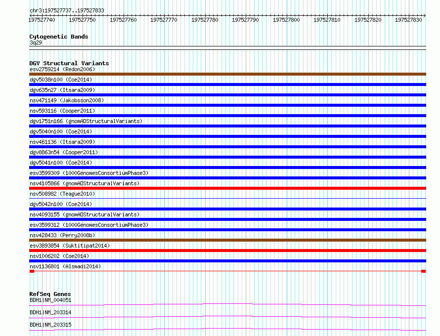Click the ruler position label 197527780
The width and height of the screenshot is (440, 336).
[x=205, y=20]
